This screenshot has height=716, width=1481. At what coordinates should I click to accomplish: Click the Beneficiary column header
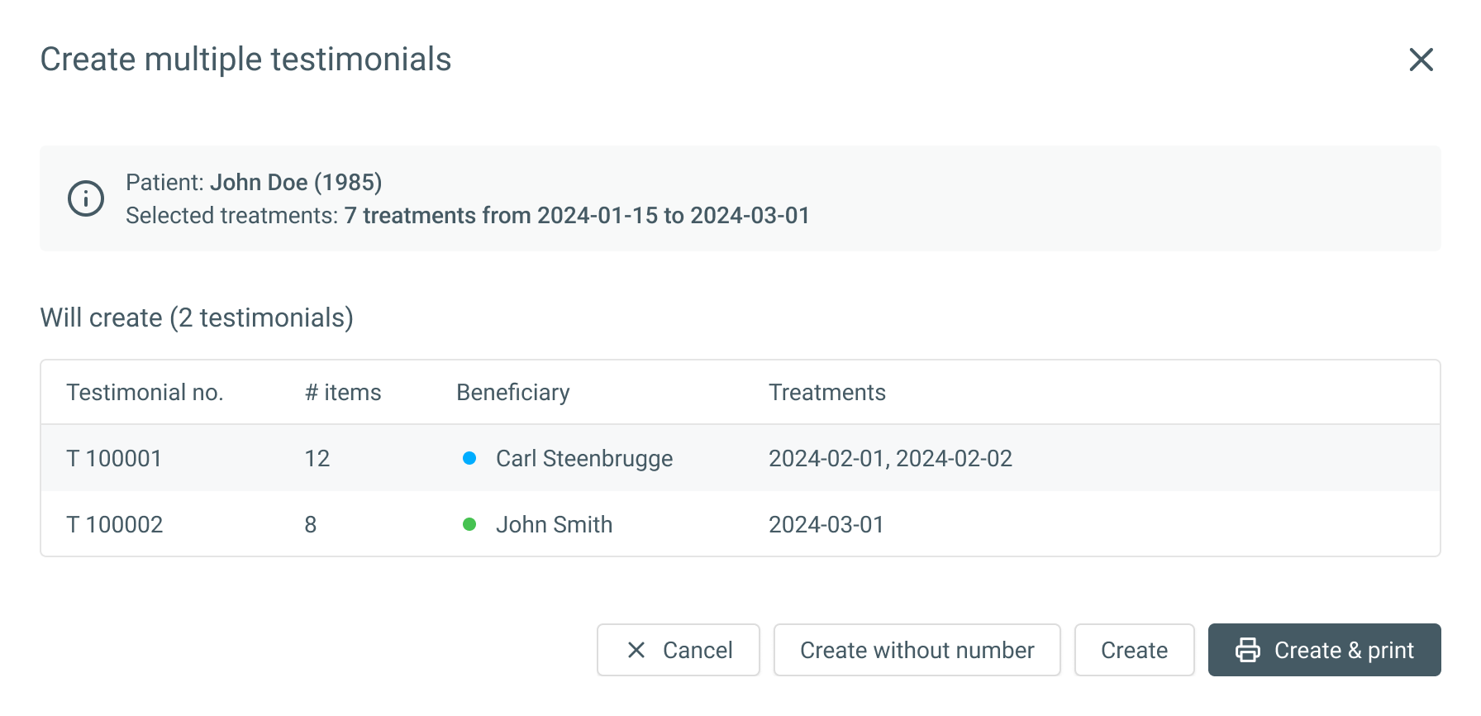512,392
